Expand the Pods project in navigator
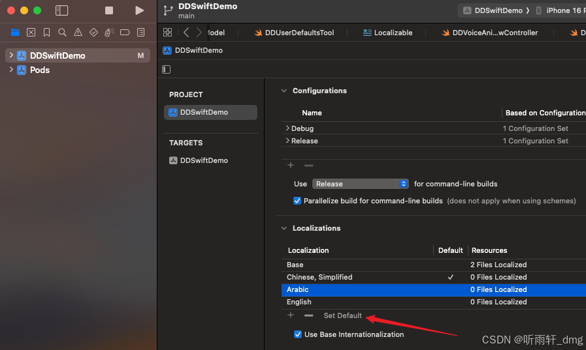This screenshot has height=350, width=586. 11,70
